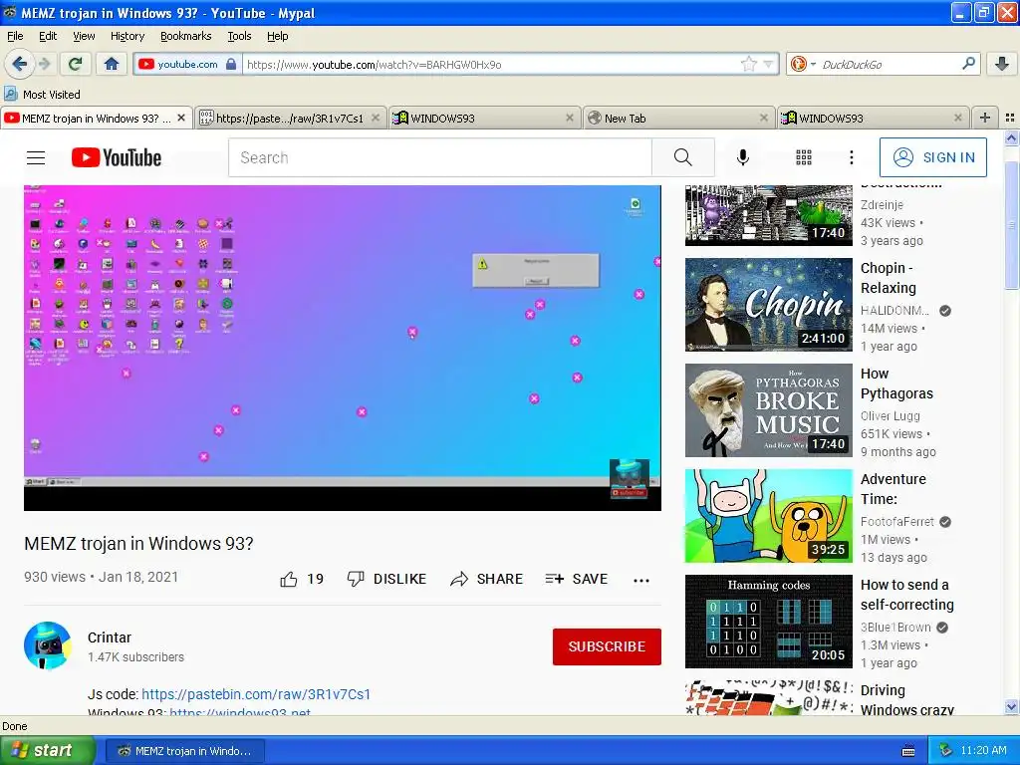Click the magnifier in the DuckDuckGo box
The width and height of the screenshot is (1020, 765).
coord(968,64)
